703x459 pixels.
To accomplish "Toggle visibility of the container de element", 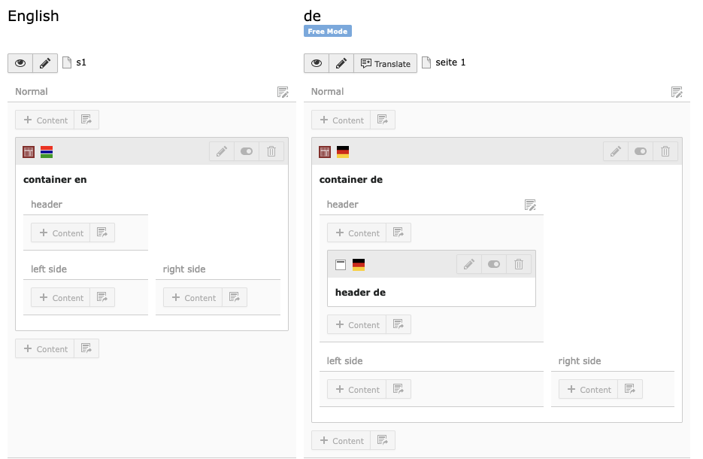I will 640,151.
